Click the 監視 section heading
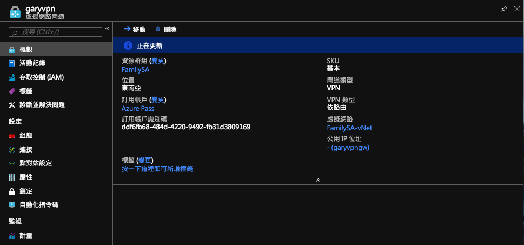 15,222
